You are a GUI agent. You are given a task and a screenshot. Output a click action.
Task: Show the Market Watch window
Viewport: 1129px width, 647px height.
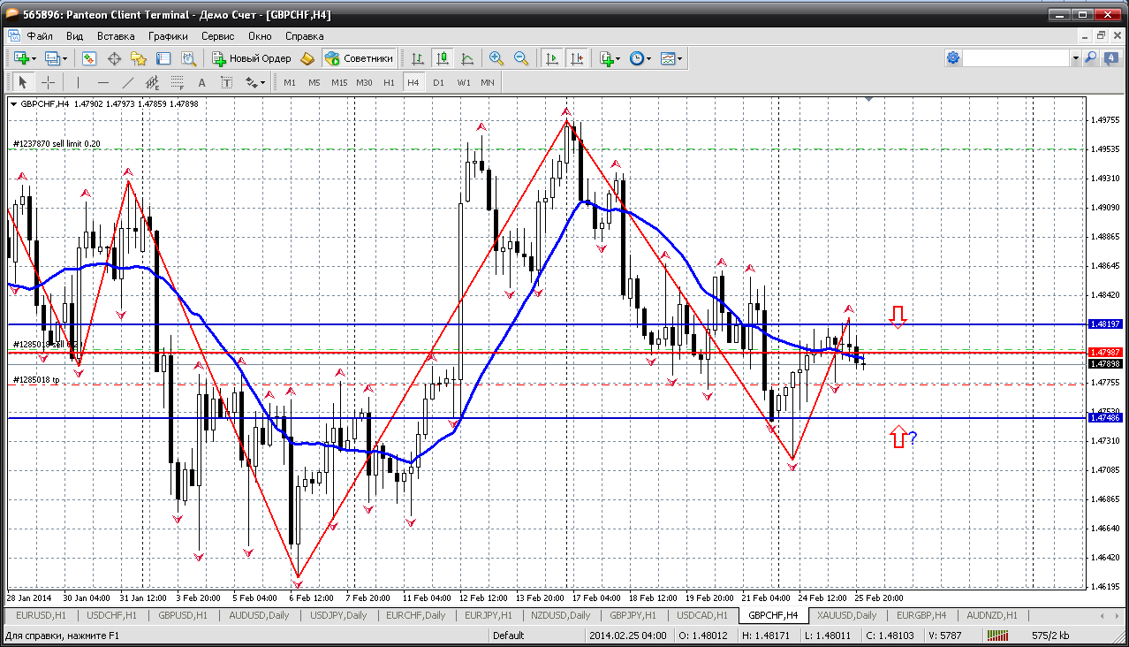(x=89, y=58)
